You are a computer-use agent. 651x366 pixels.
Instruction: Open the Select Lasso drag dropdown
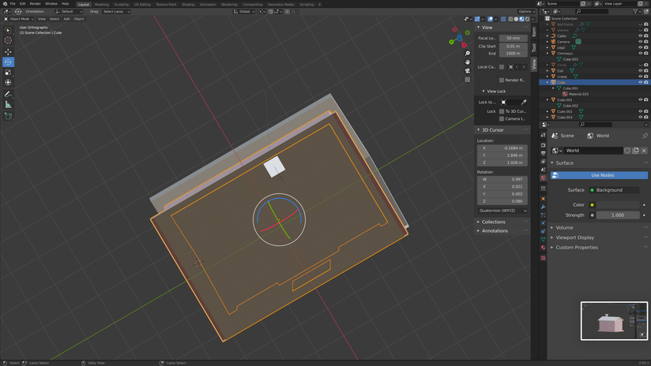[x=116, y=12]
